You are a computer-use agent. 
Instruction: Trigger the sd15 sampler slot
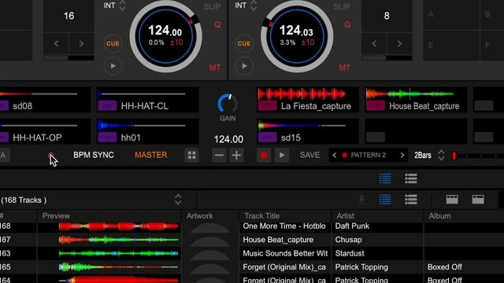(308, 131)
